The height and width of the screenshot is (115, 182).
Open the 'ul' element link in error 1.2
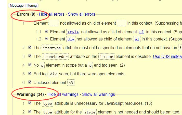coord(137,39)
